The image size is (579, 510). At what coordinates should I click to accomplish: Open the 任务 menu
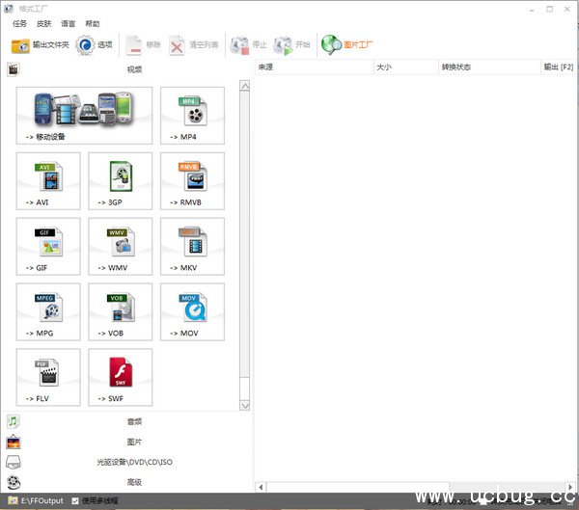tap(19, 23)
